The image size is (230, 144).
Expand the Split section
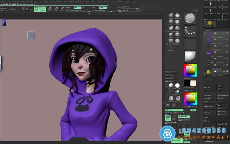[206, 118]
